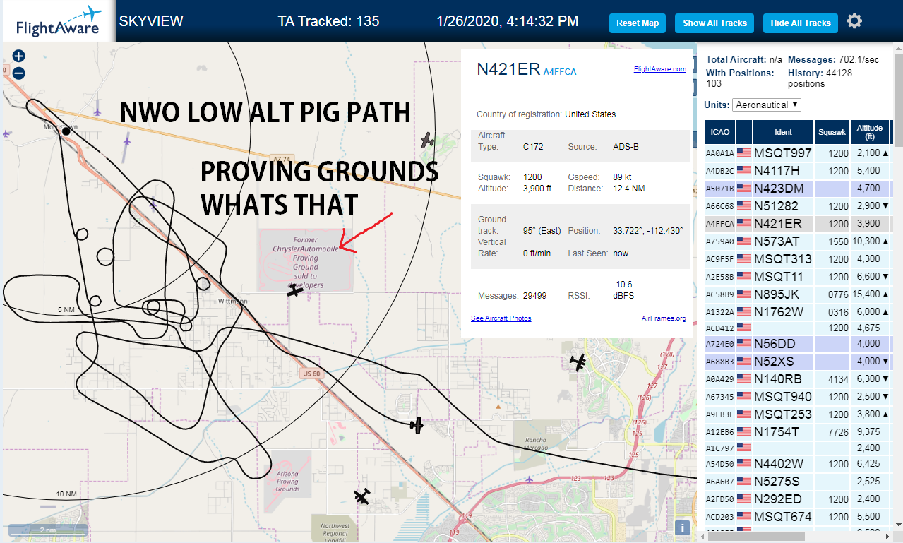Open map attribution info button

(682, 527)
